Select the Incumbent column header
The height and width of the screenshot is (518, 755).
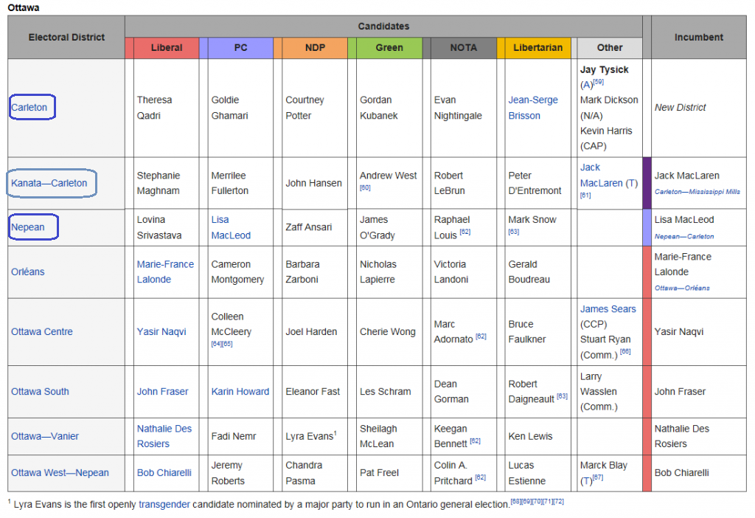coord(699,37)
